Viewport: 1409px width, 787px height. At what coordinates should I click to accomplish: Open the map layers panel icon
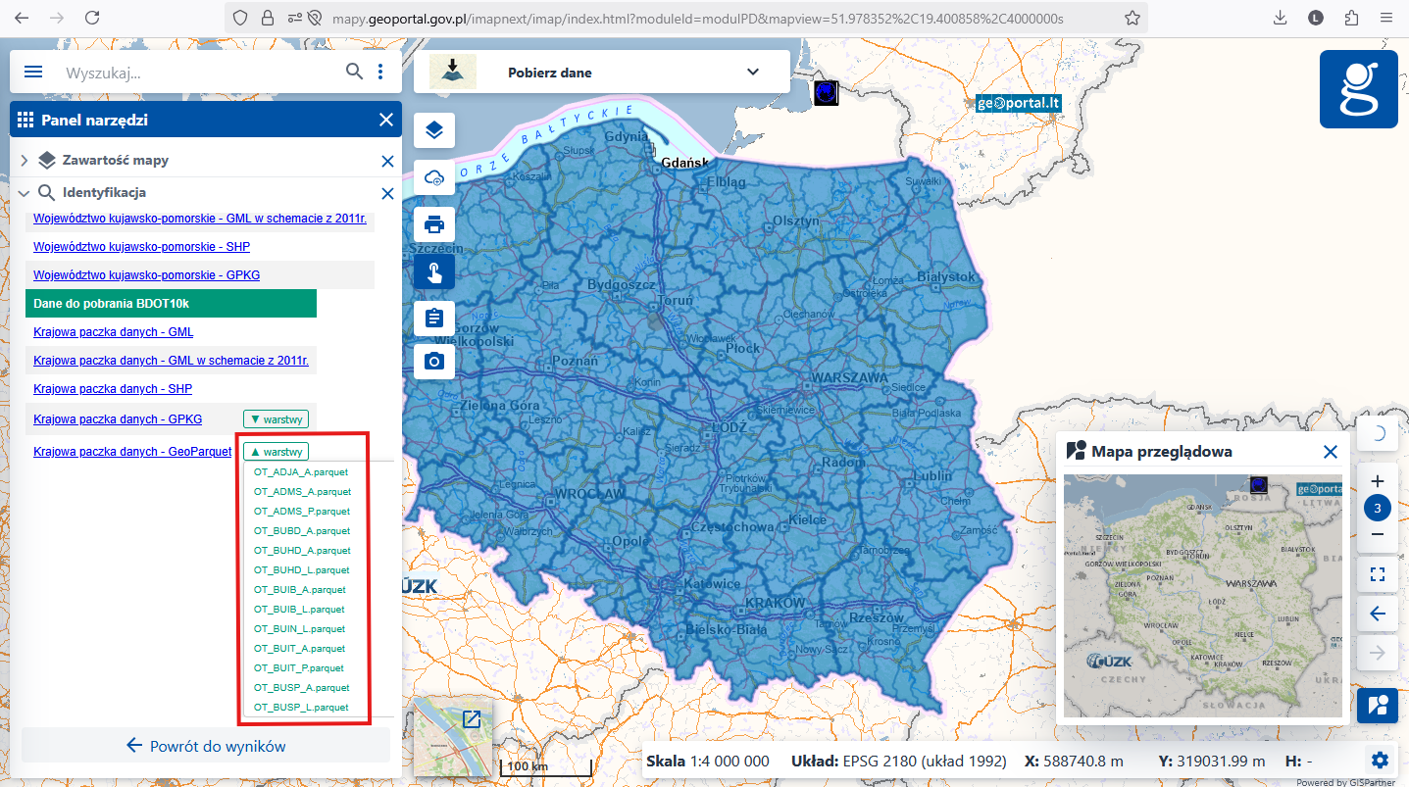[x=433, y=129]
